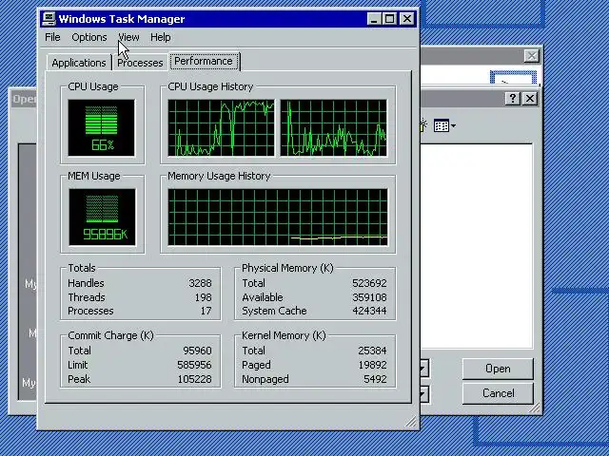
Task: Click the Open button in the dialog
Action: pos(498,369)
